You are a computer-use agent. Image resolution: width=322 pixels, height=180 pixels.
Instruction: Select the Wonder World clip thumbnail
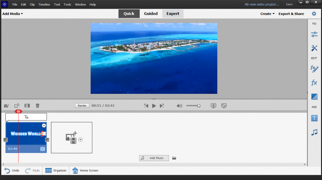pyautogui.click(x=26, y=134)
